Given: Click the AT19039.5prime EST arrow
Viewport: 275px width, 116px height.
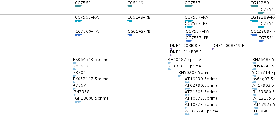Looking at the screenshot, I should click(187, 82).
